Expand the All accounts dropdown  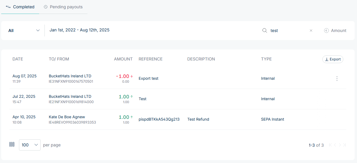click(x=24, y=31)
